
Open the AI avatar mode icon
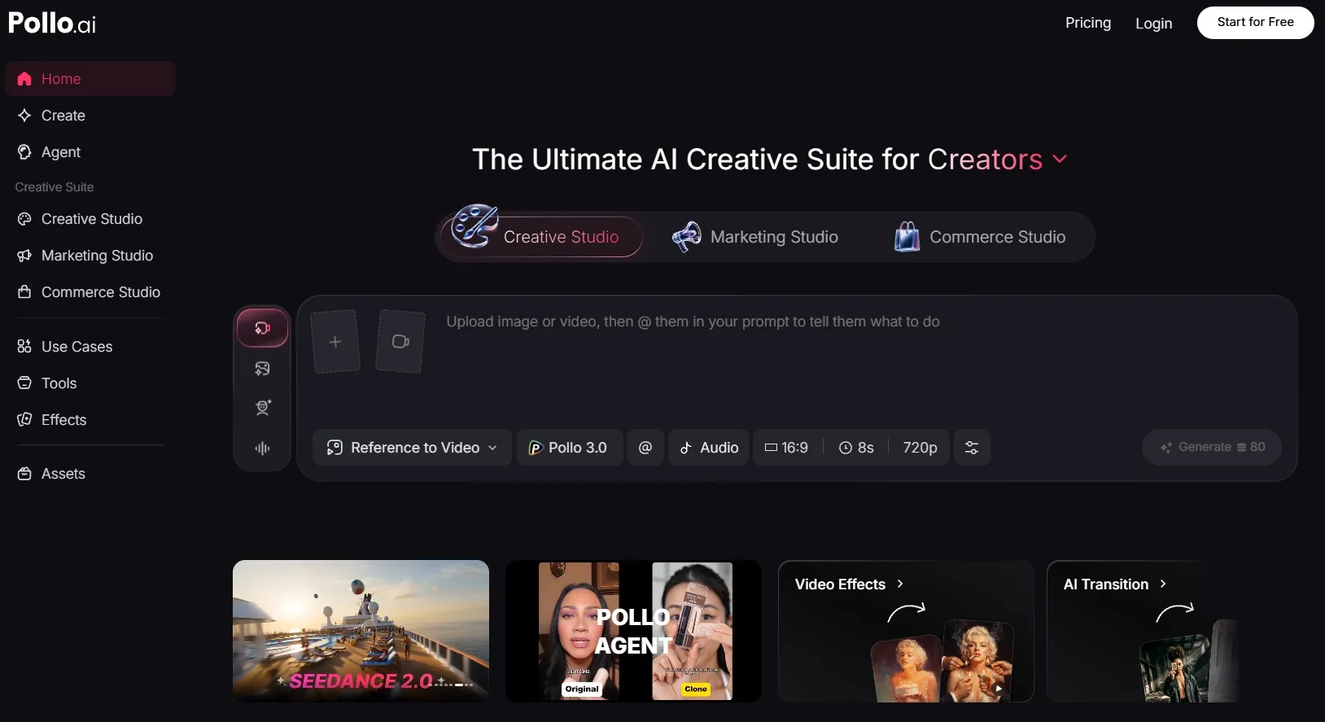click(x=262, y=408)
